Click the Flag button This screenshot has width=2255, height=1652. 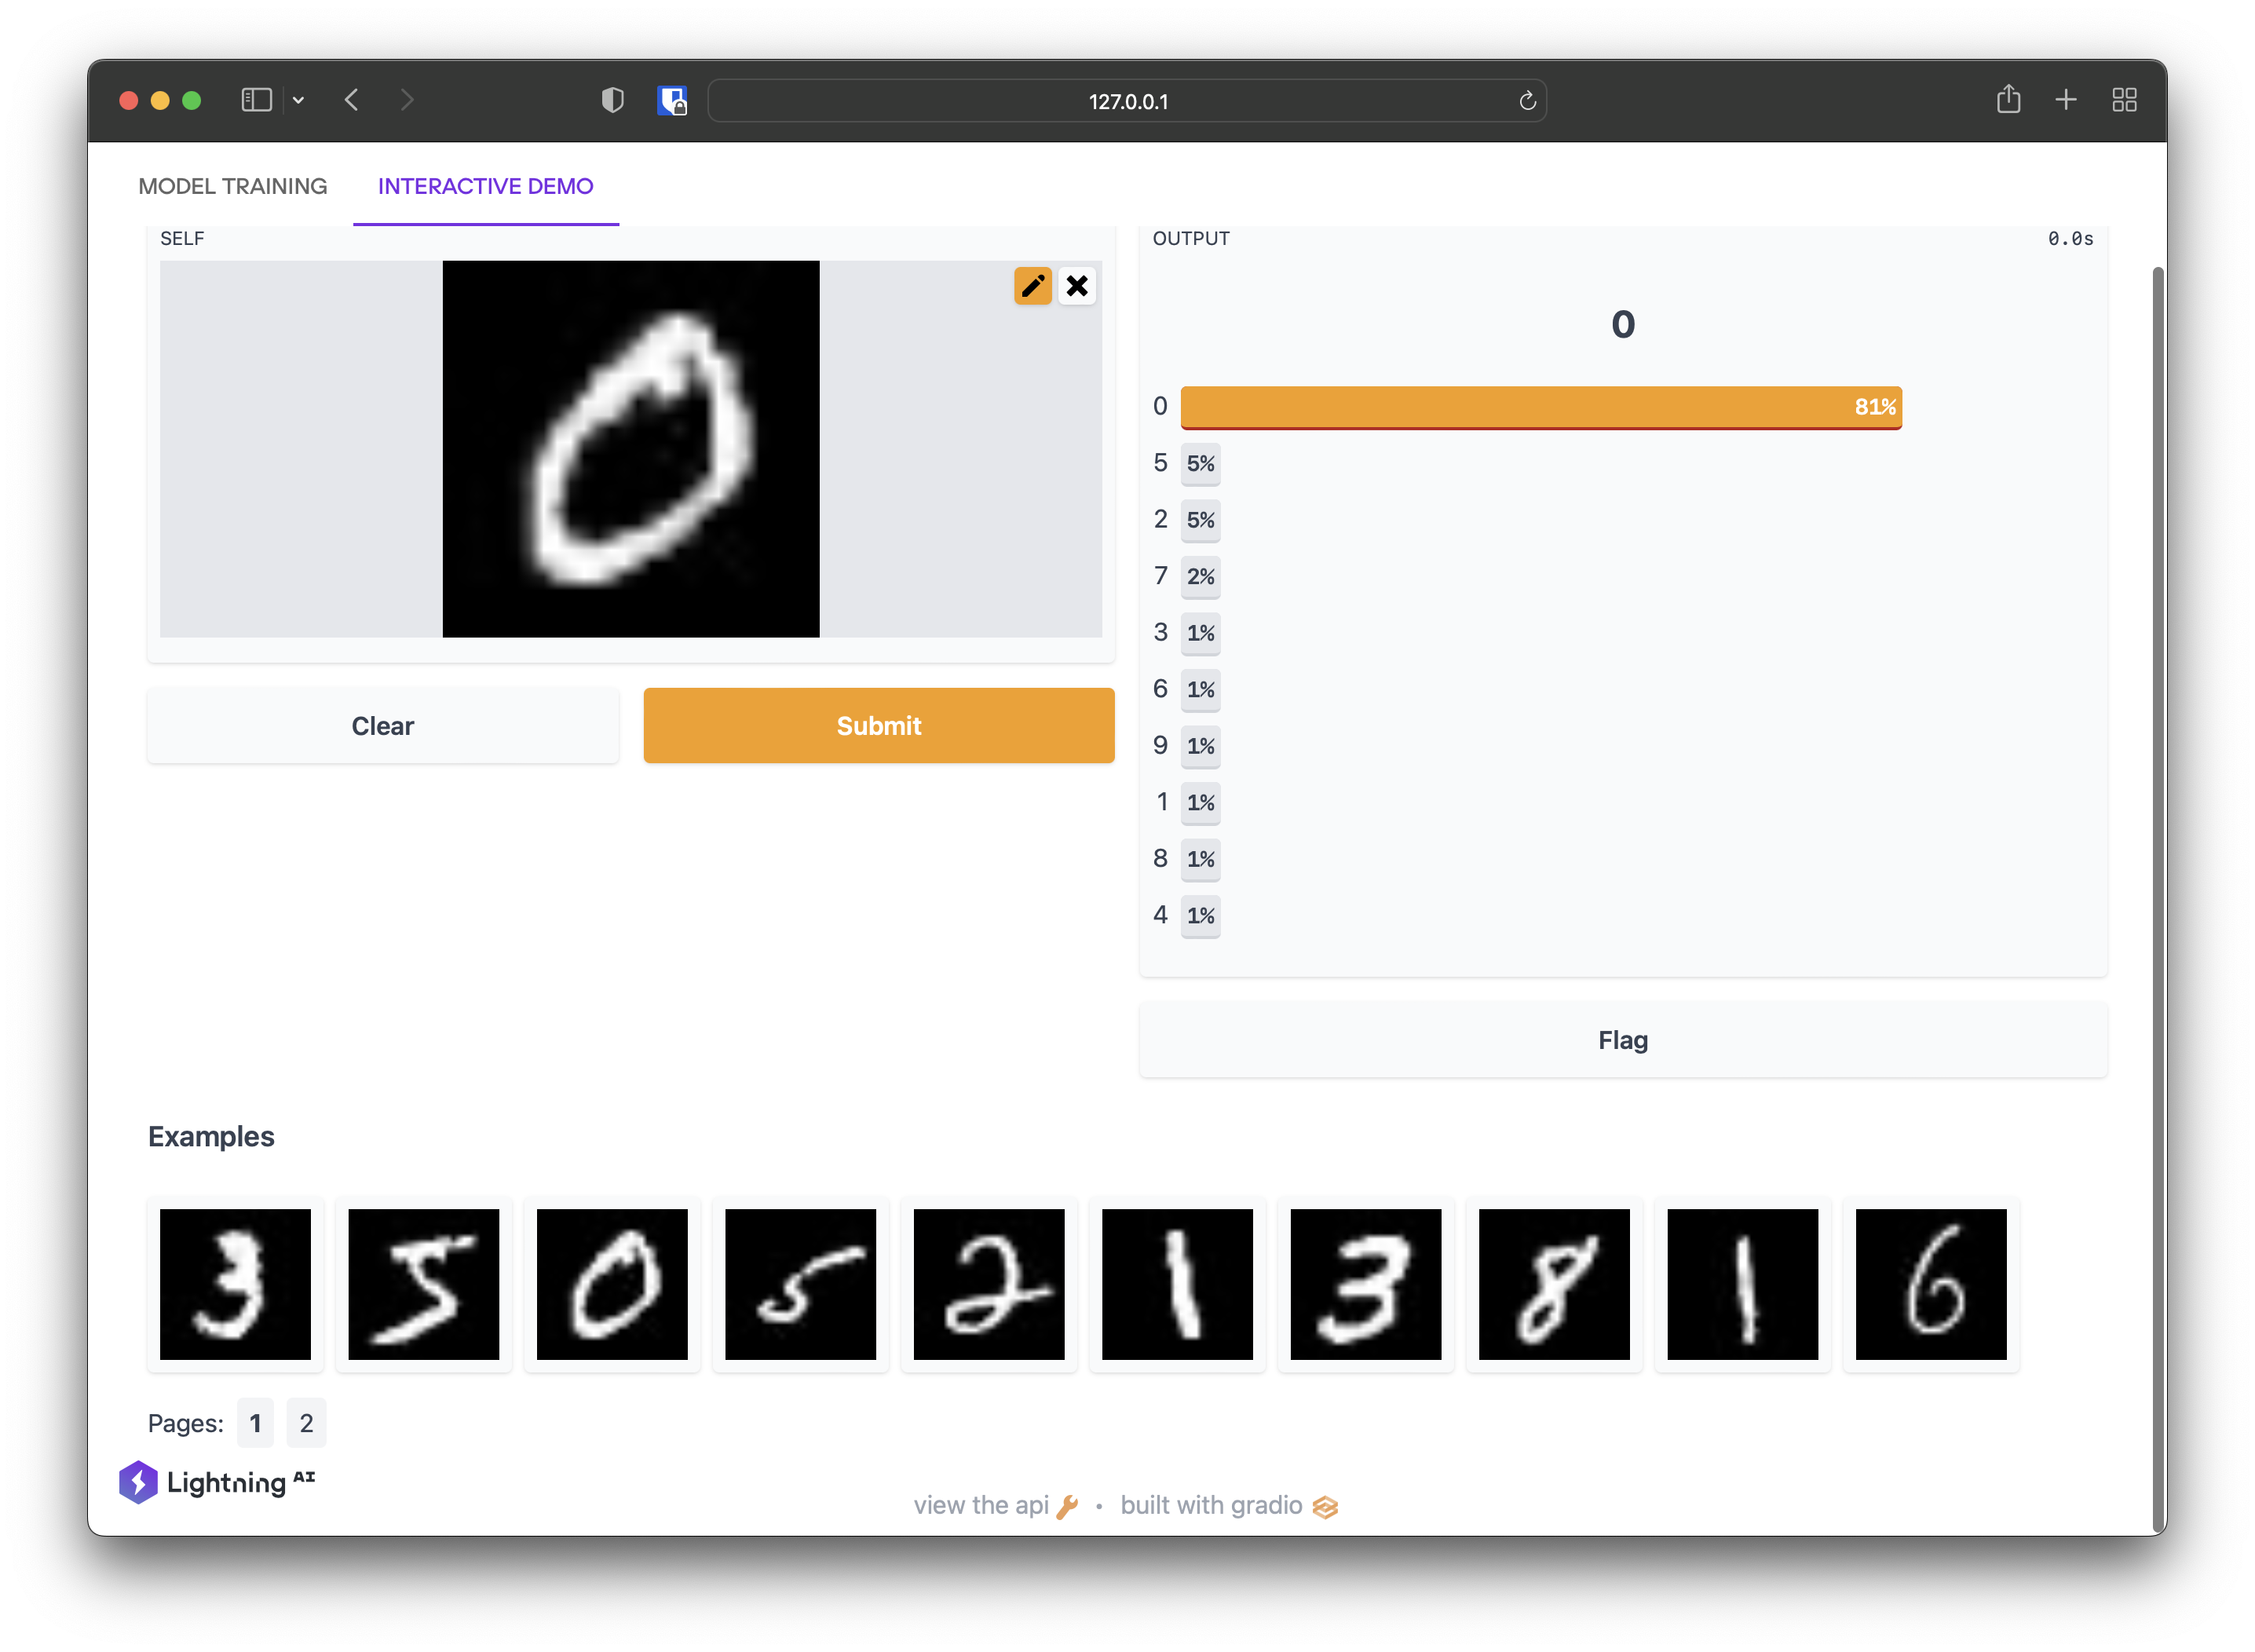click(x=1622, y=1040)
